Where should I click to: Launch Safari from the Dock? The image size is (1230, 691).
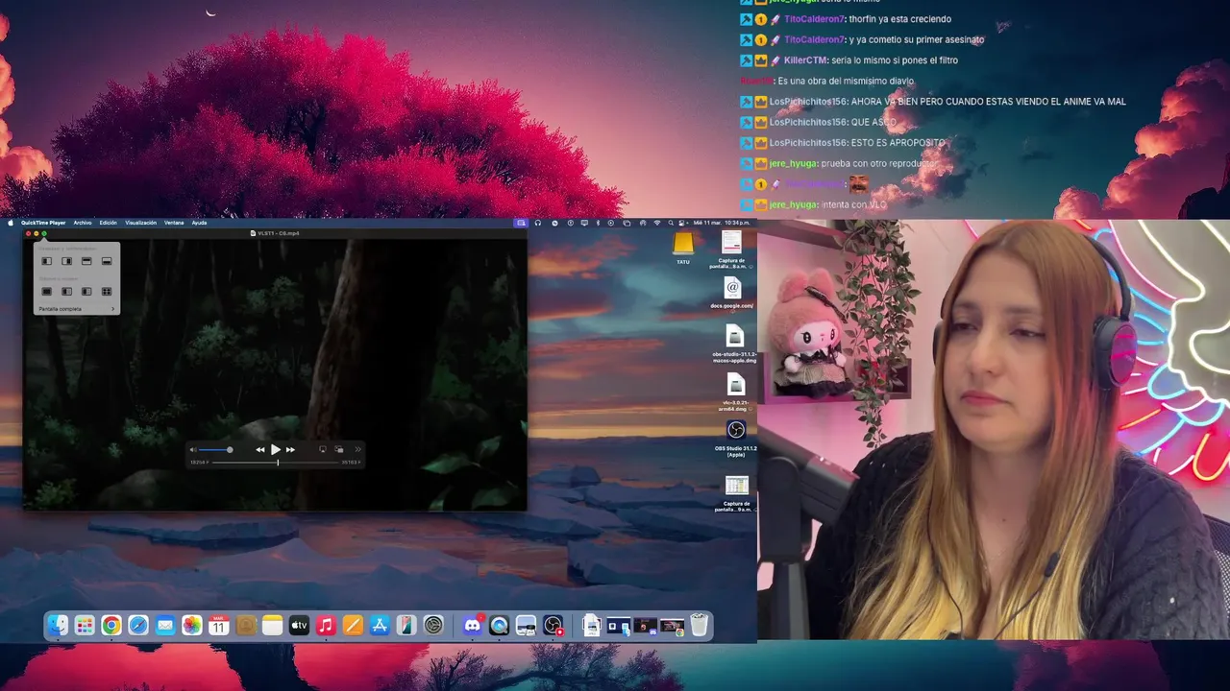138,626
